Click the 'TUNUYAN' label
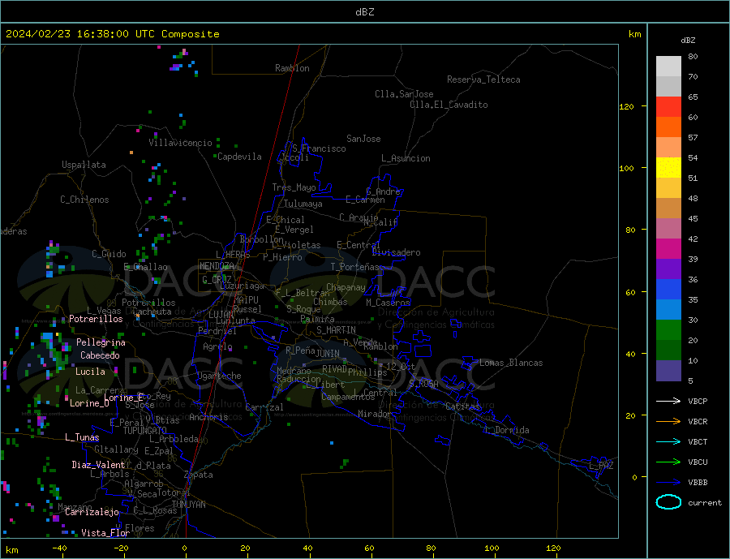 (x=188, y=505)
